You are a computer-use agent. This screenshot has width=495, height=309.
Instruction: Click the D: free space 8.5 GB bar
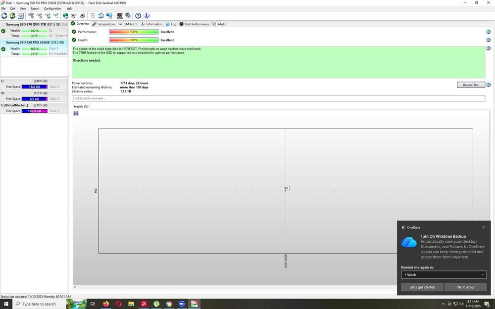point(35,99)
